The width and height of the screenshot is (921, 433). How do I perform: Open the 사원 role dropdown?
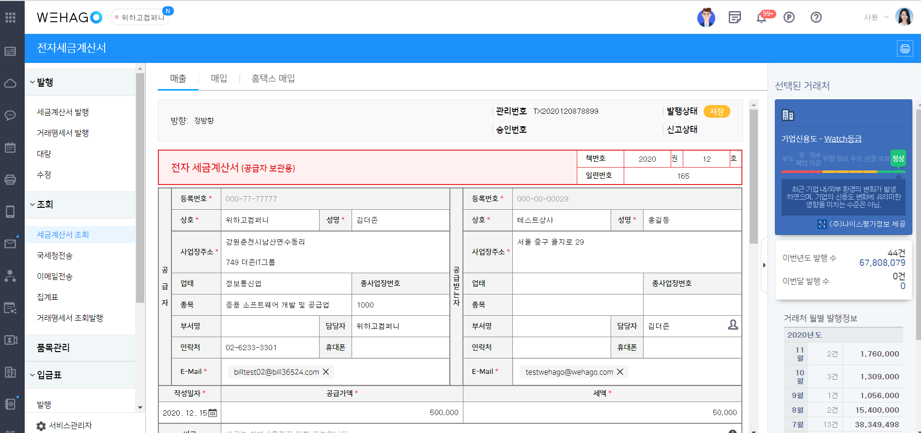[x=876, y=17]
